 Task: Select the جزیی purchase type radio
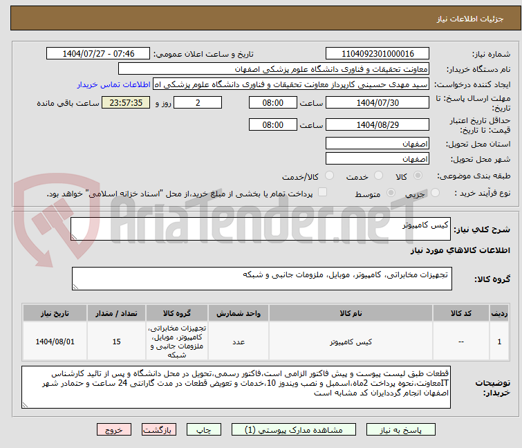pos(435,193)
